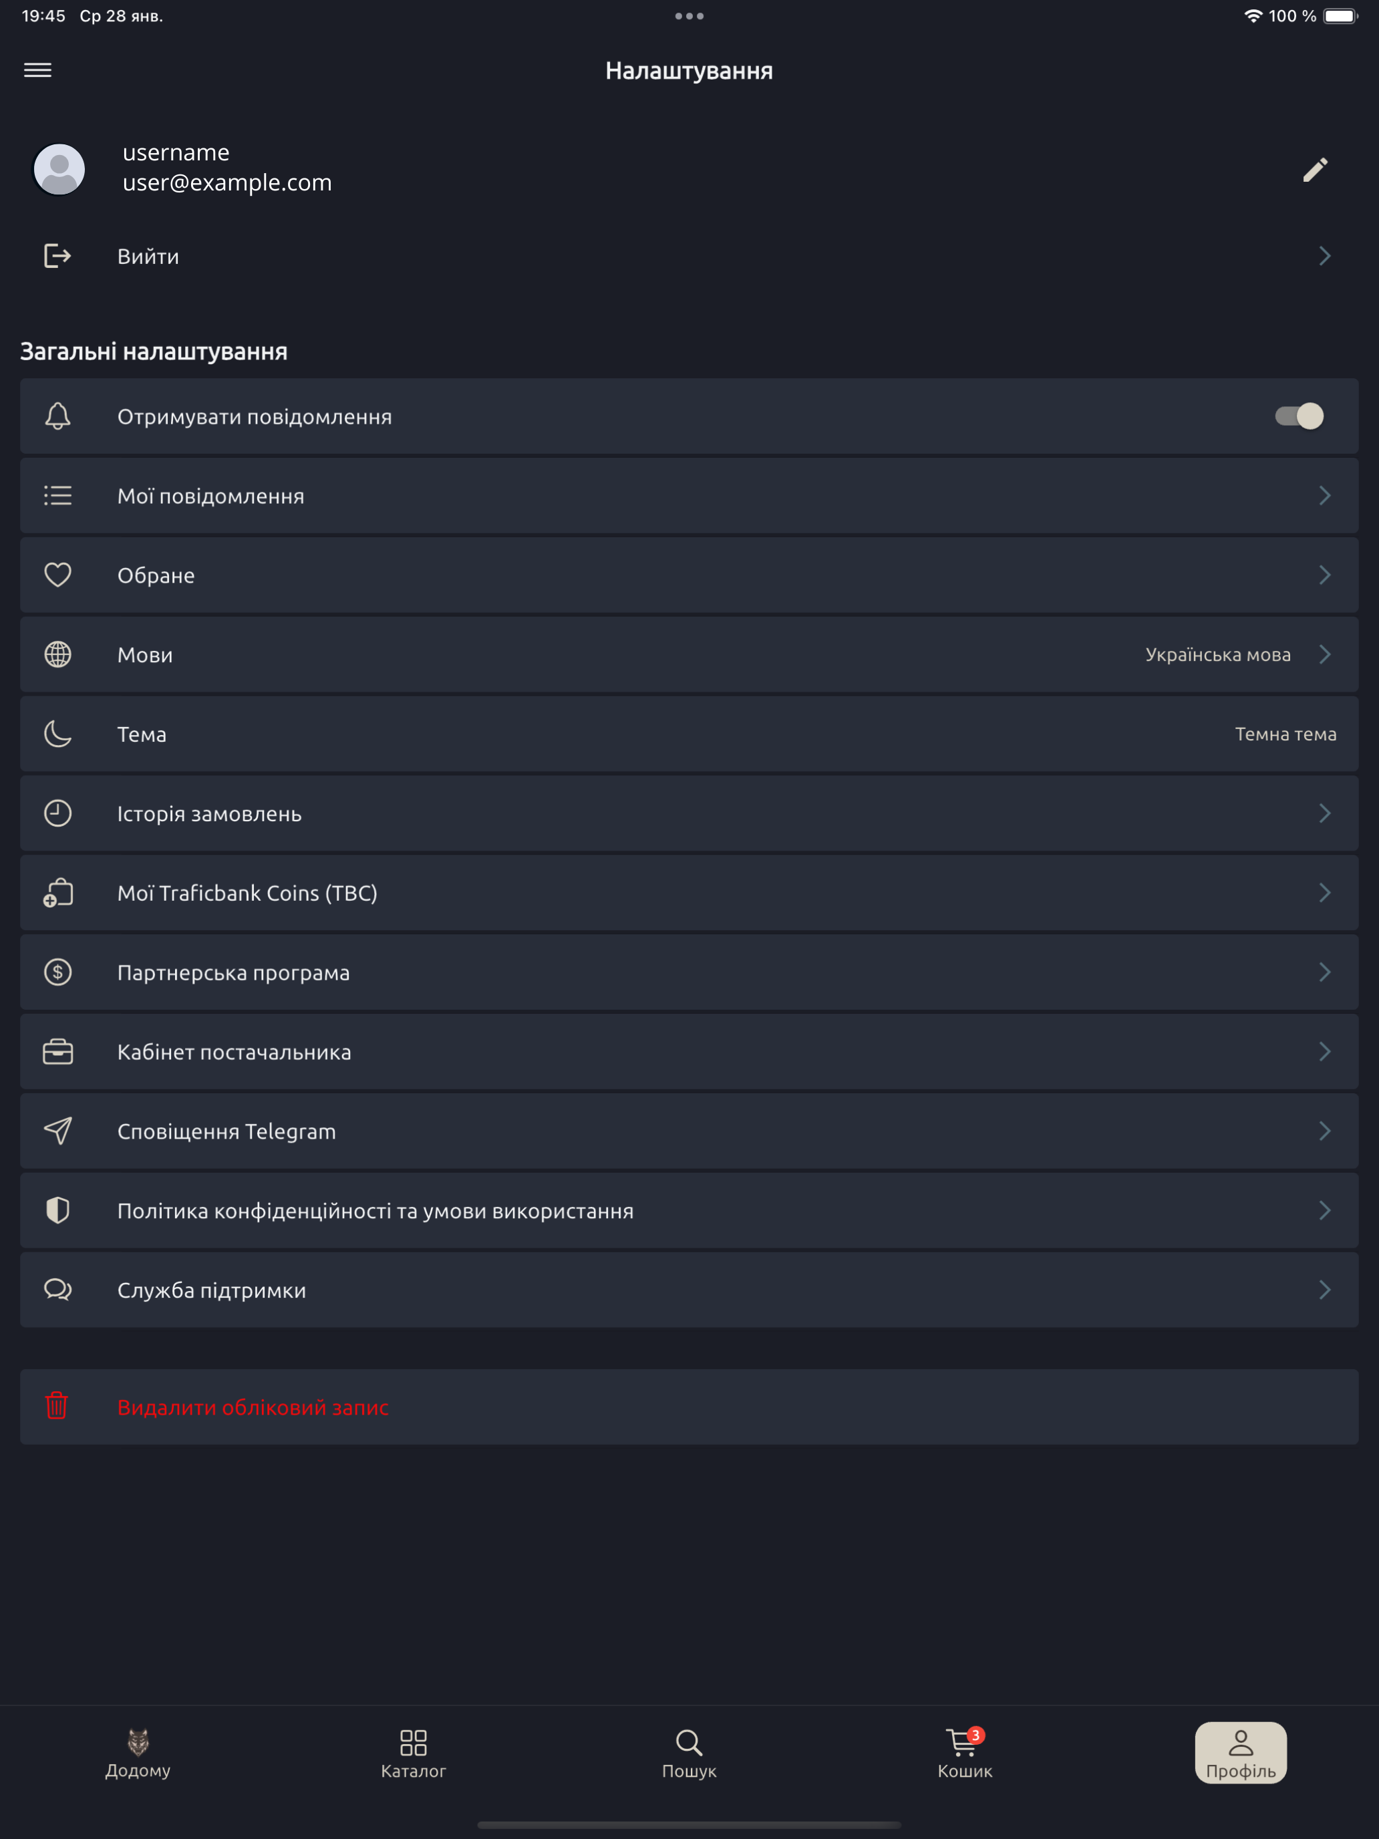Tap the bell notifications icon
This screenshot has height=1839, width=1379.
(x=57, y=416)
